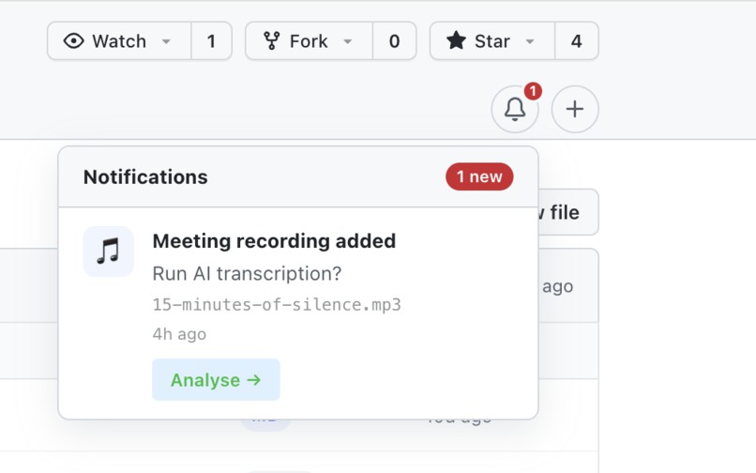
Task: Click the star icon
Action: [x=456, y=40]
